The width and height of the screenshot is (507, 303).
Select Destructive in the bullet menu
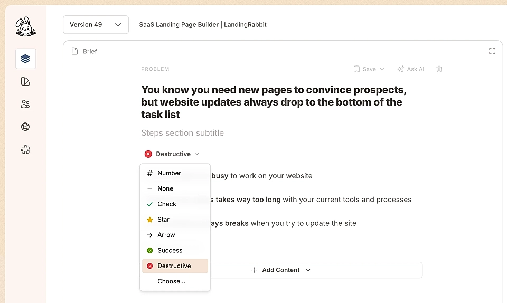175,266
